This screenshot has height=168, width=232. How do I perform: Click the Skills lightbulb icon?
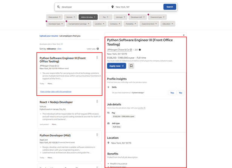[x=108, y=87]
